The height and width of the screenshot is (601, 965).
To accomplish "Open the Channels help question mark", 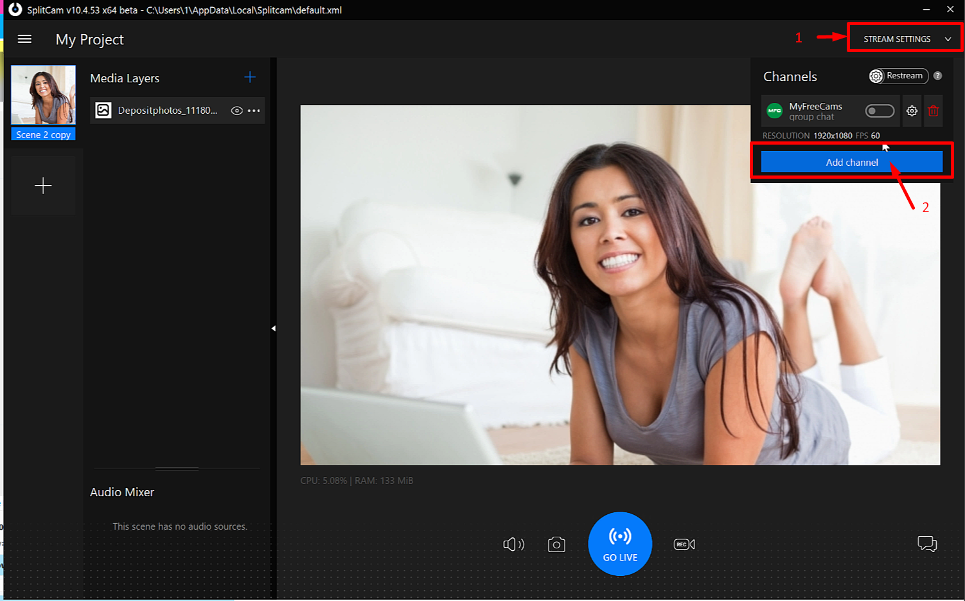I will (937, 76).
